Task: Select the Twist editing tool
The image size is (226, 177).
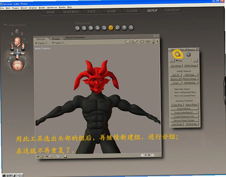Action: pos(84,28)
